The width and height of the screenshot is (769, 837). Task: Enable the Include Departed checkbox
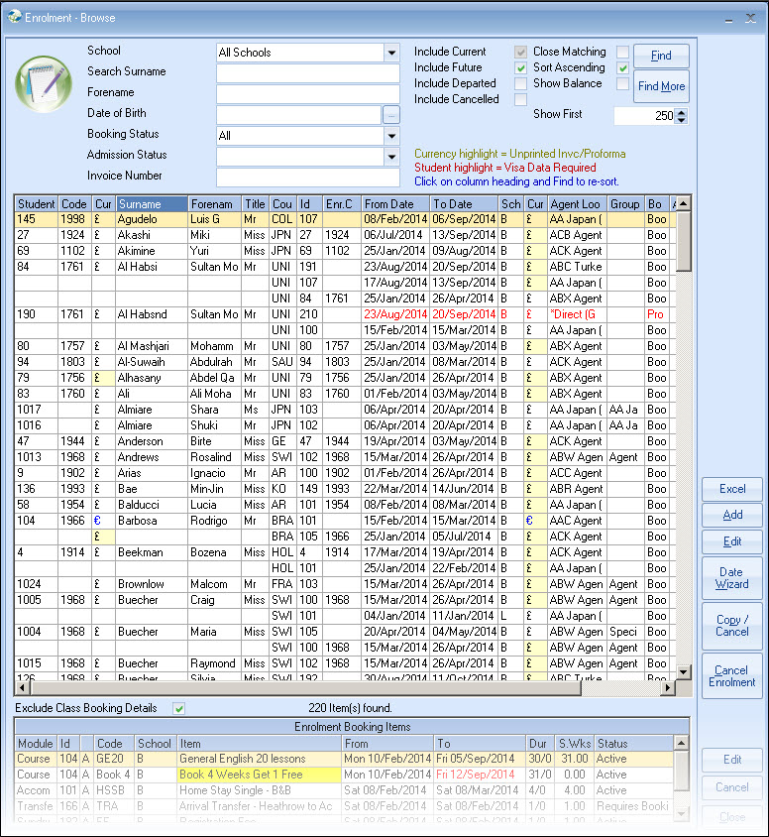tap(520, 83)
